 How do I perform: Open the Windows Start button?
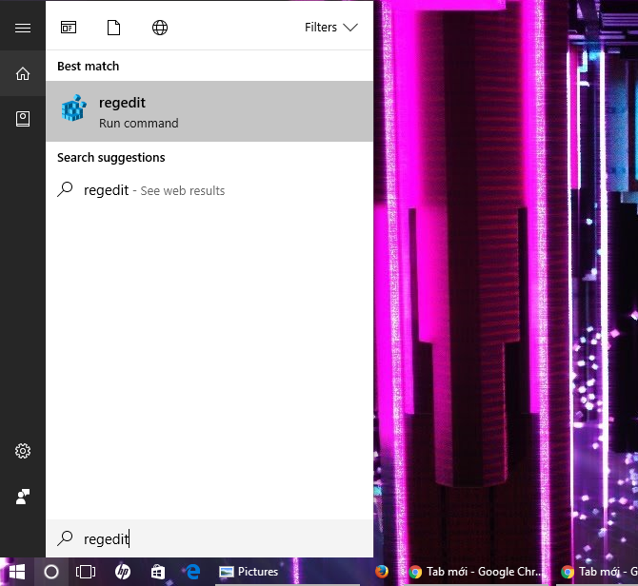pos(16,572)
